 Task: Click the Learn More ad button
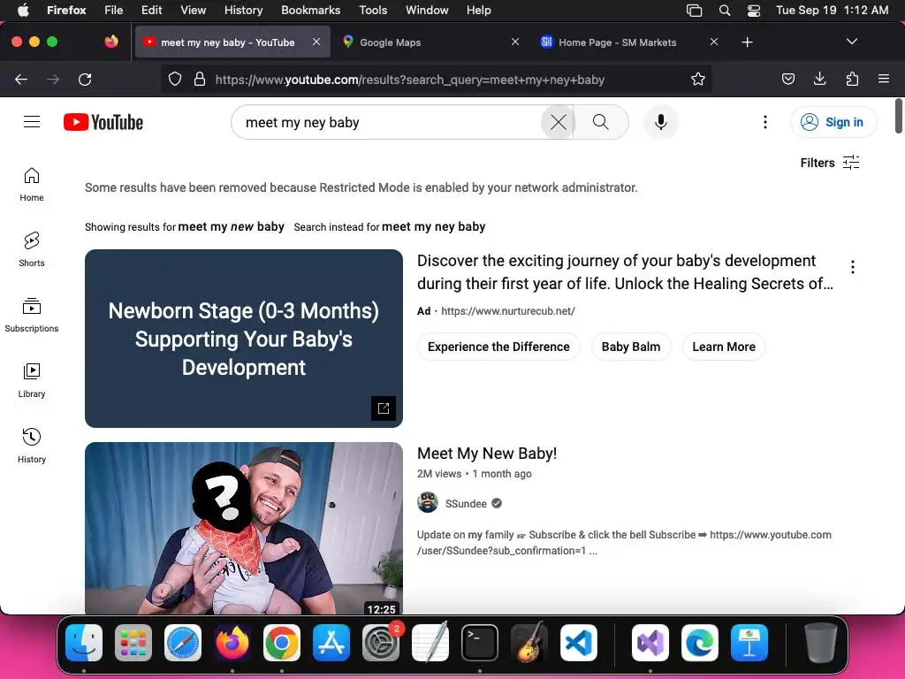[724, 347]
